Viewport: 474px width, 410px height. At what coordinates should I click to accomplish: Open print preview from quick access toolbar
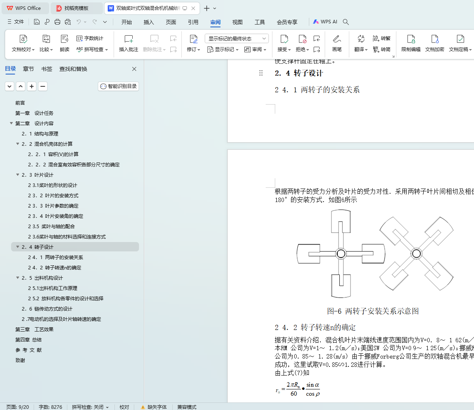click(x=68, y=22)
